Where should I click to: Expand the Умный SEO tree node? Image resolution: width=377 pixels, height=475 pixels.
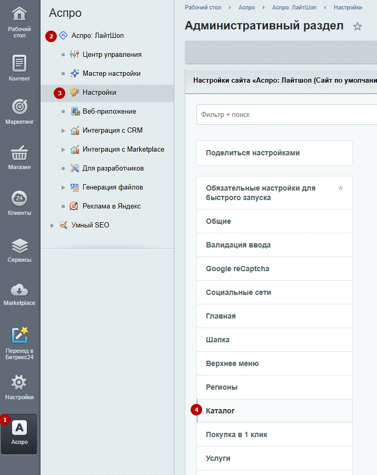[52, 225]
